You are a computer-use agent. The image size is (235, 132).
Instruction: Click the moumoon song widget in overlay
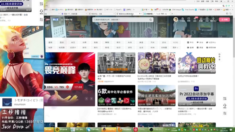pyautogui.click(x=22, y=102)
